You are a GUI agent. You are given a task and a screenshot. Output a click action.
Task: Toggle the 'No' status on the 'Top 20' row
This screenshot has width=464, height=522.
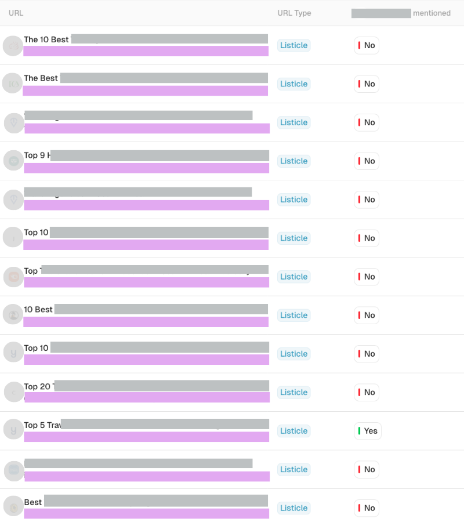[x=366, y=392]
